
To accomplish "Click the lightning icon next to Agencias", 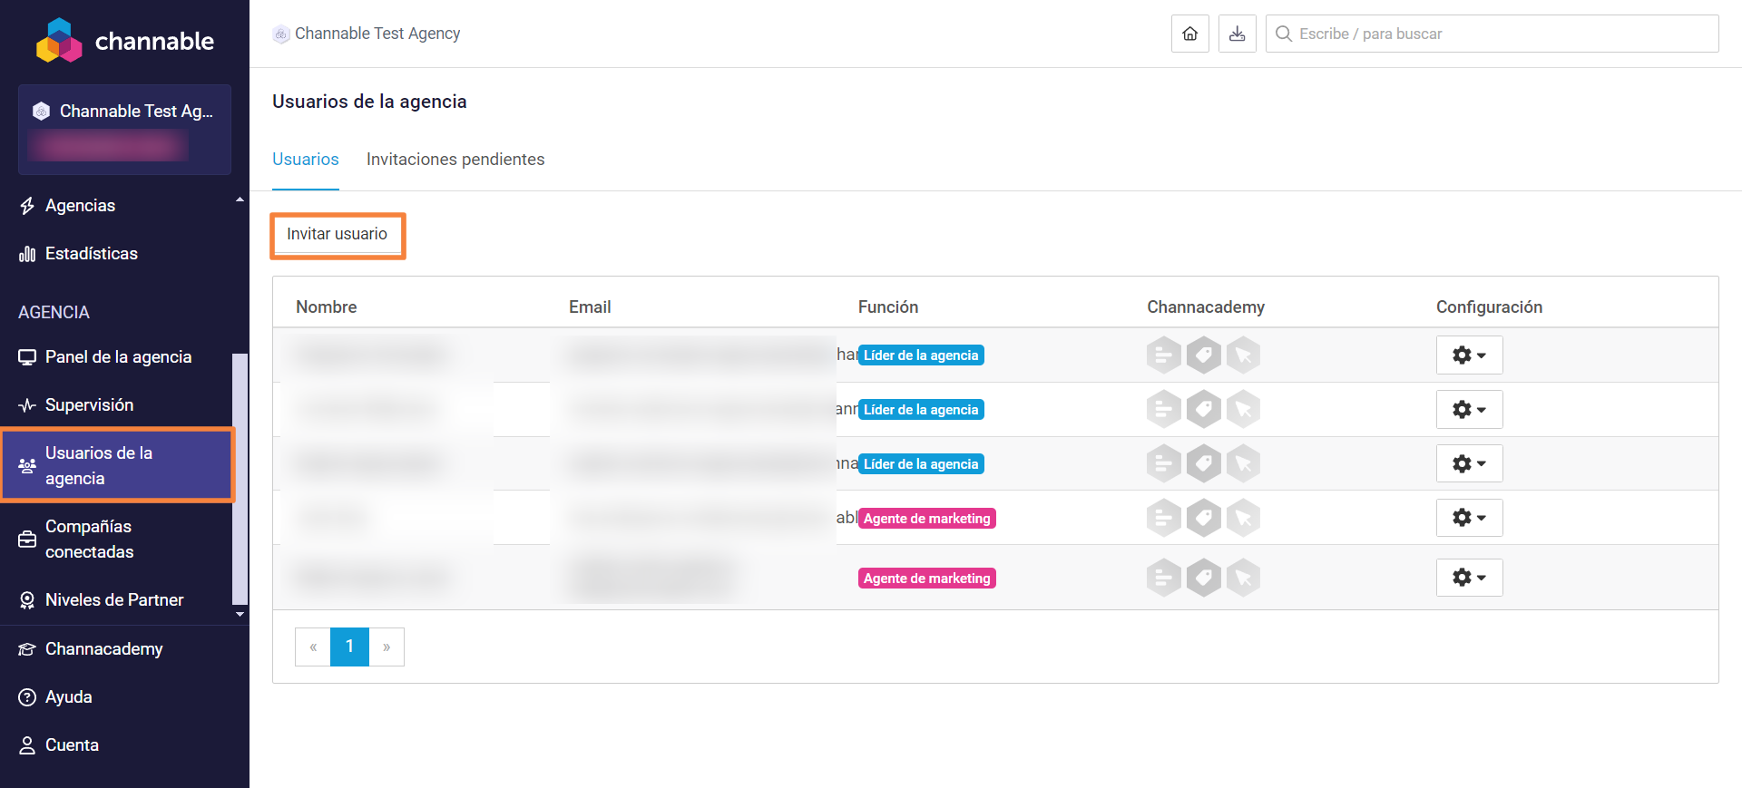I will tap(27, 206).
